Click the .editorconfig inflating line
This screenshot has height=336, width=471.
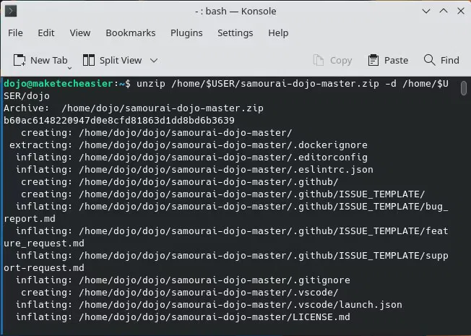[x=191, y=158]
